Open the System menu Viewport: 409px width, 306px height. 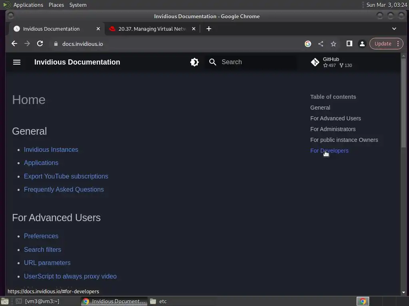[x=78, y=5]
